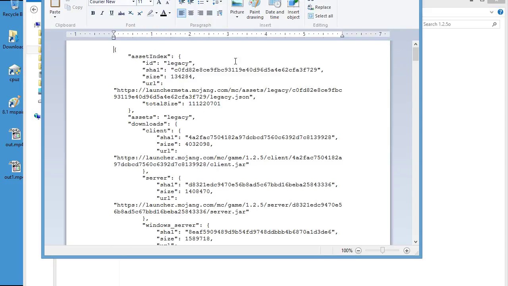This screenshot has width=508, height=286.
Task: Click Select all button
Action: pos(320,16)
